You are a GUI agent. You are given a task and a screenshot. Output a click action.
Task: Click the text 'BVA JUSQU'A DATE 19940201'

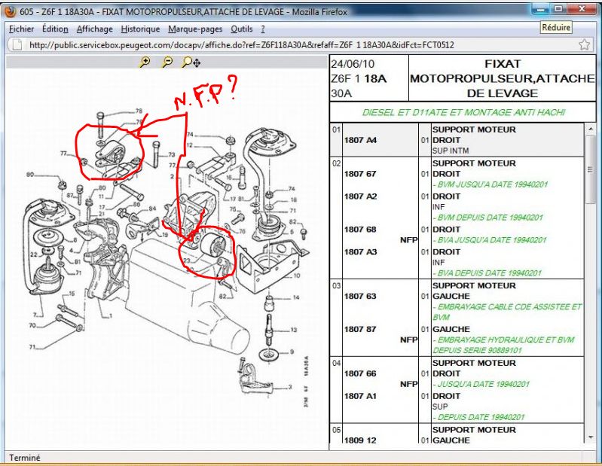click(492, 240)
